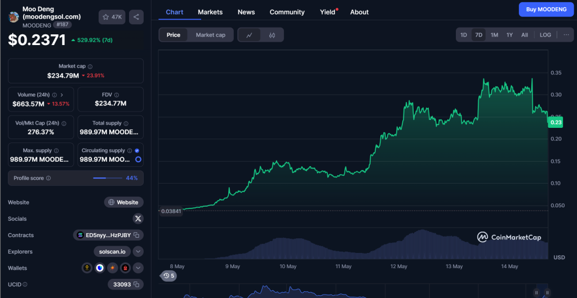The height and width of the screenshot is (298, 577).
Task: Open FDV info icon
Action: click(117, 95)
